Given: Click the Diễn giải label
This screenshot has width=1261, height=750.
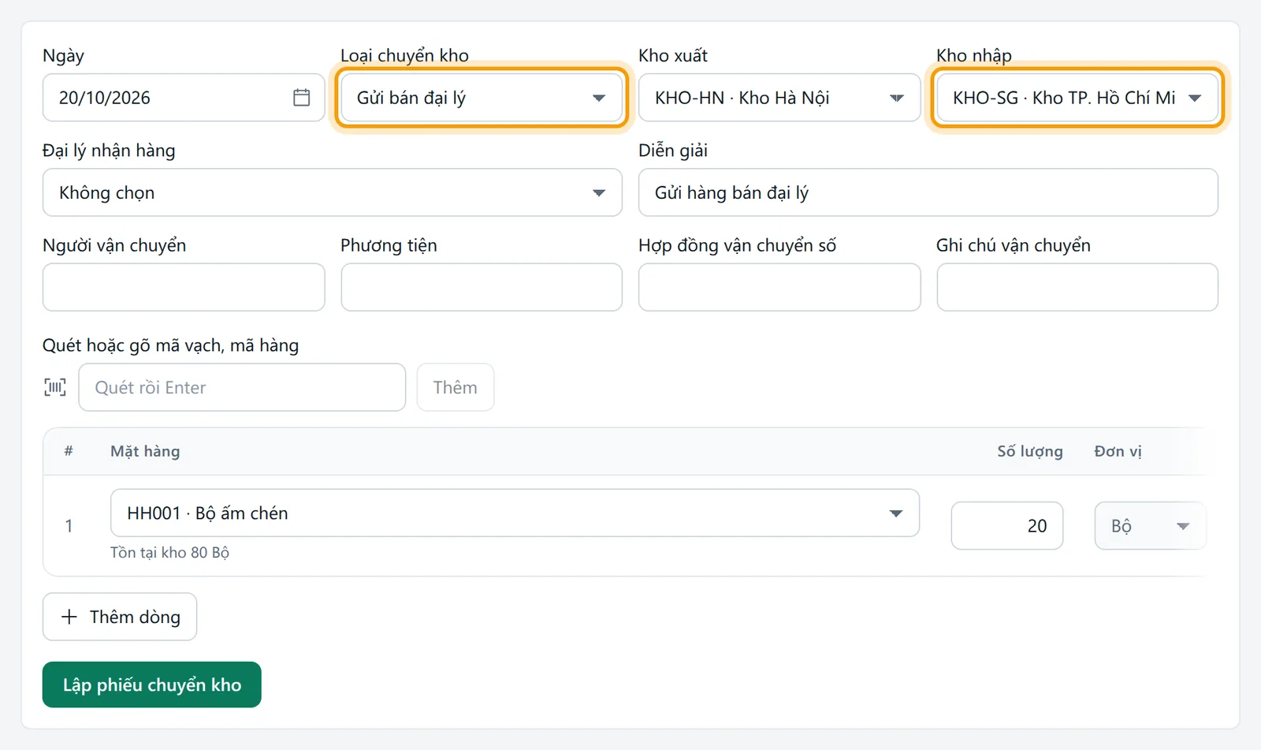Looking at the screenshot, I should tap(673, 150).
